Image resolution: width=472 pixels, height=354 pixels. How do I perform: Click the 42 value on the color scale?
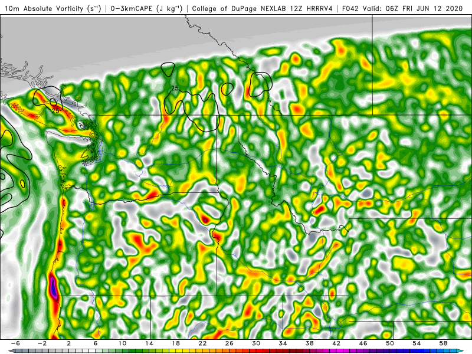click(x=336, y=343)
